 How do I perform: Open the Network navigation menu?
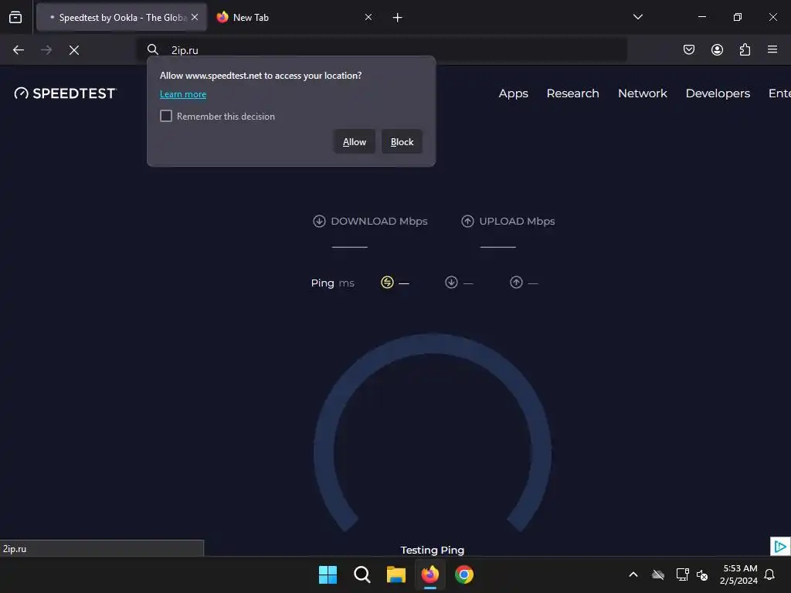642,93
